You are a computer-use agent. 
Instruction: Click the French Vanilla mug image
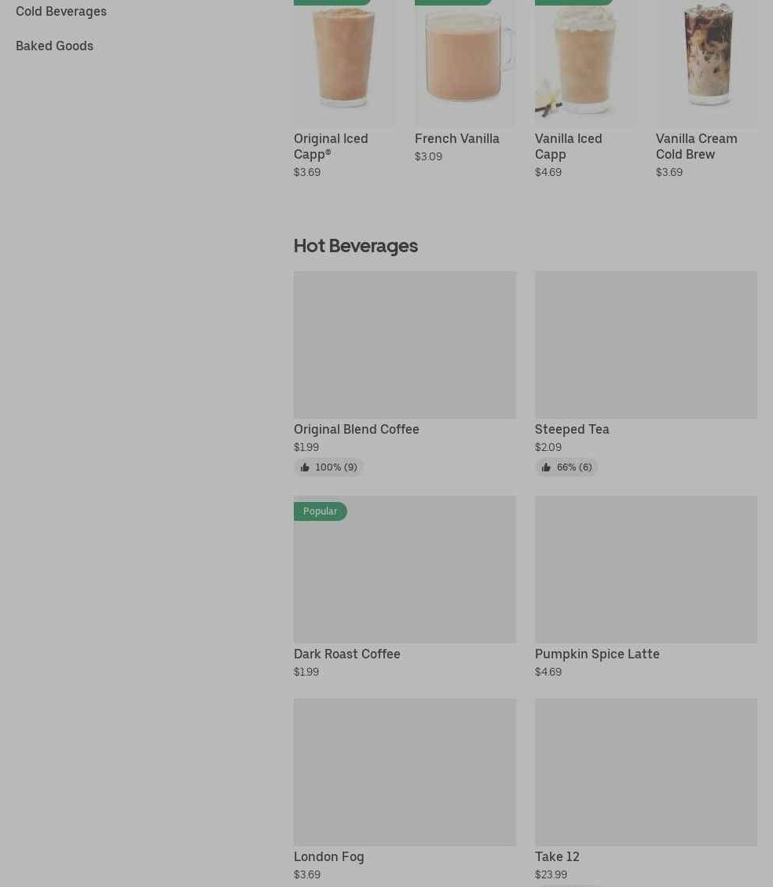[465, 64]
